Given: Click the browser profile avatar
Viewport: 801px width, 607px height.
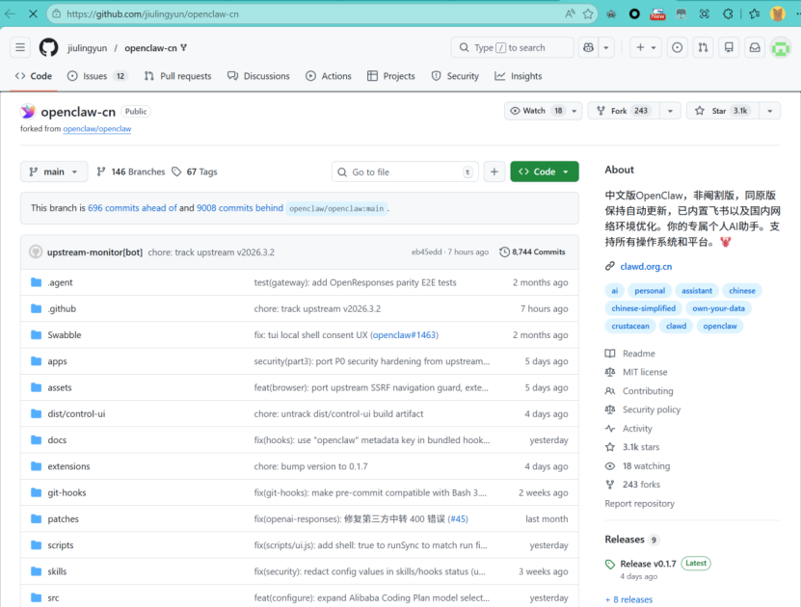Looking at the screenshot, I should 778,13.
